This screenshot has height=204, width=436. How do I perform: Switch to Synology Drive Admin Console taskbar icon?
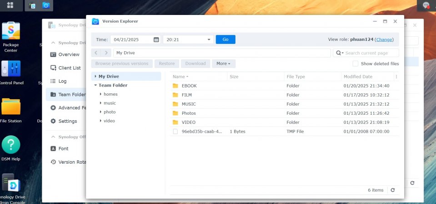[33, 5]
